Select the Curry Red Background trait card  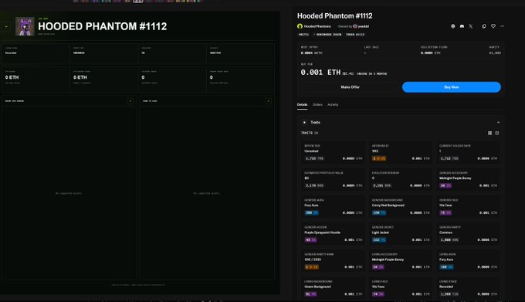401,206
